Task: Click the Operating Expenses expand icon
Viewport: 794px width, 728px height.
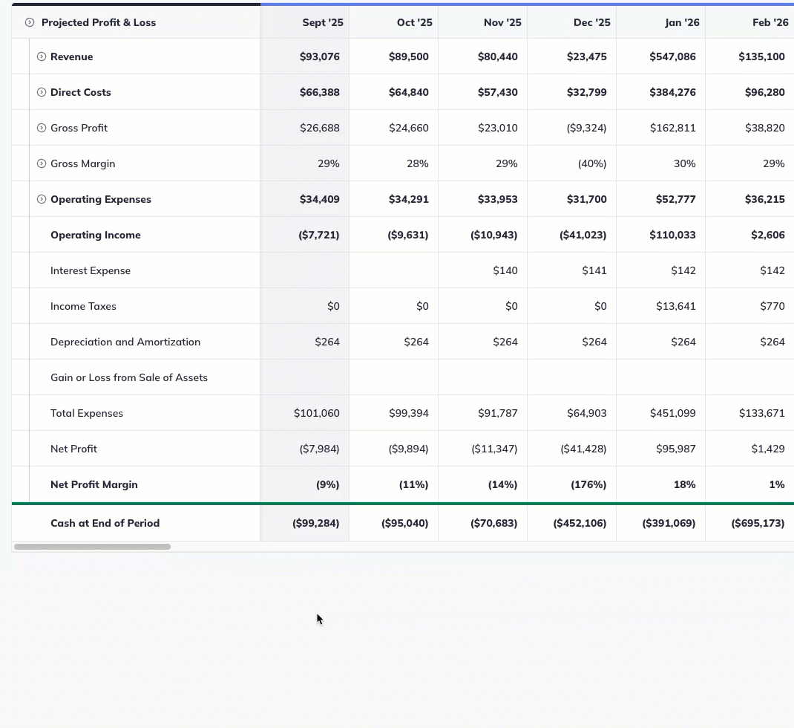Action: pyautogui.click(x=42, y=199)
